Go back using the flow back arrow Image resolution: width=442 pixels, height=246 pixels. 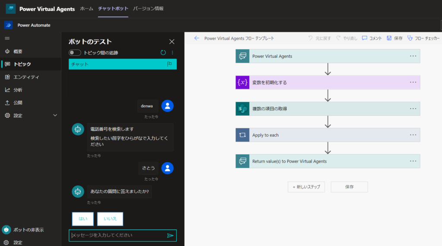(x=197, y=38)
